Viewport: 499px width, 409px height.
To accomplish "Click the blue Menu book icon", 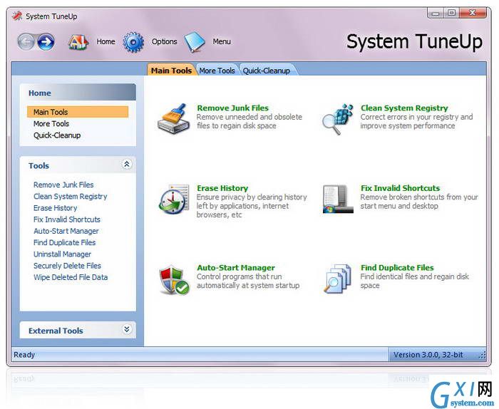I will 195,41.
